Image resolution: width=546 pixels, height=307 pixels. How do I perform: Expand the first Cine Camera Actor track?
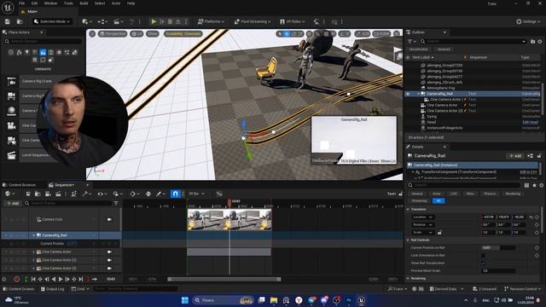[x=34, y=252]
